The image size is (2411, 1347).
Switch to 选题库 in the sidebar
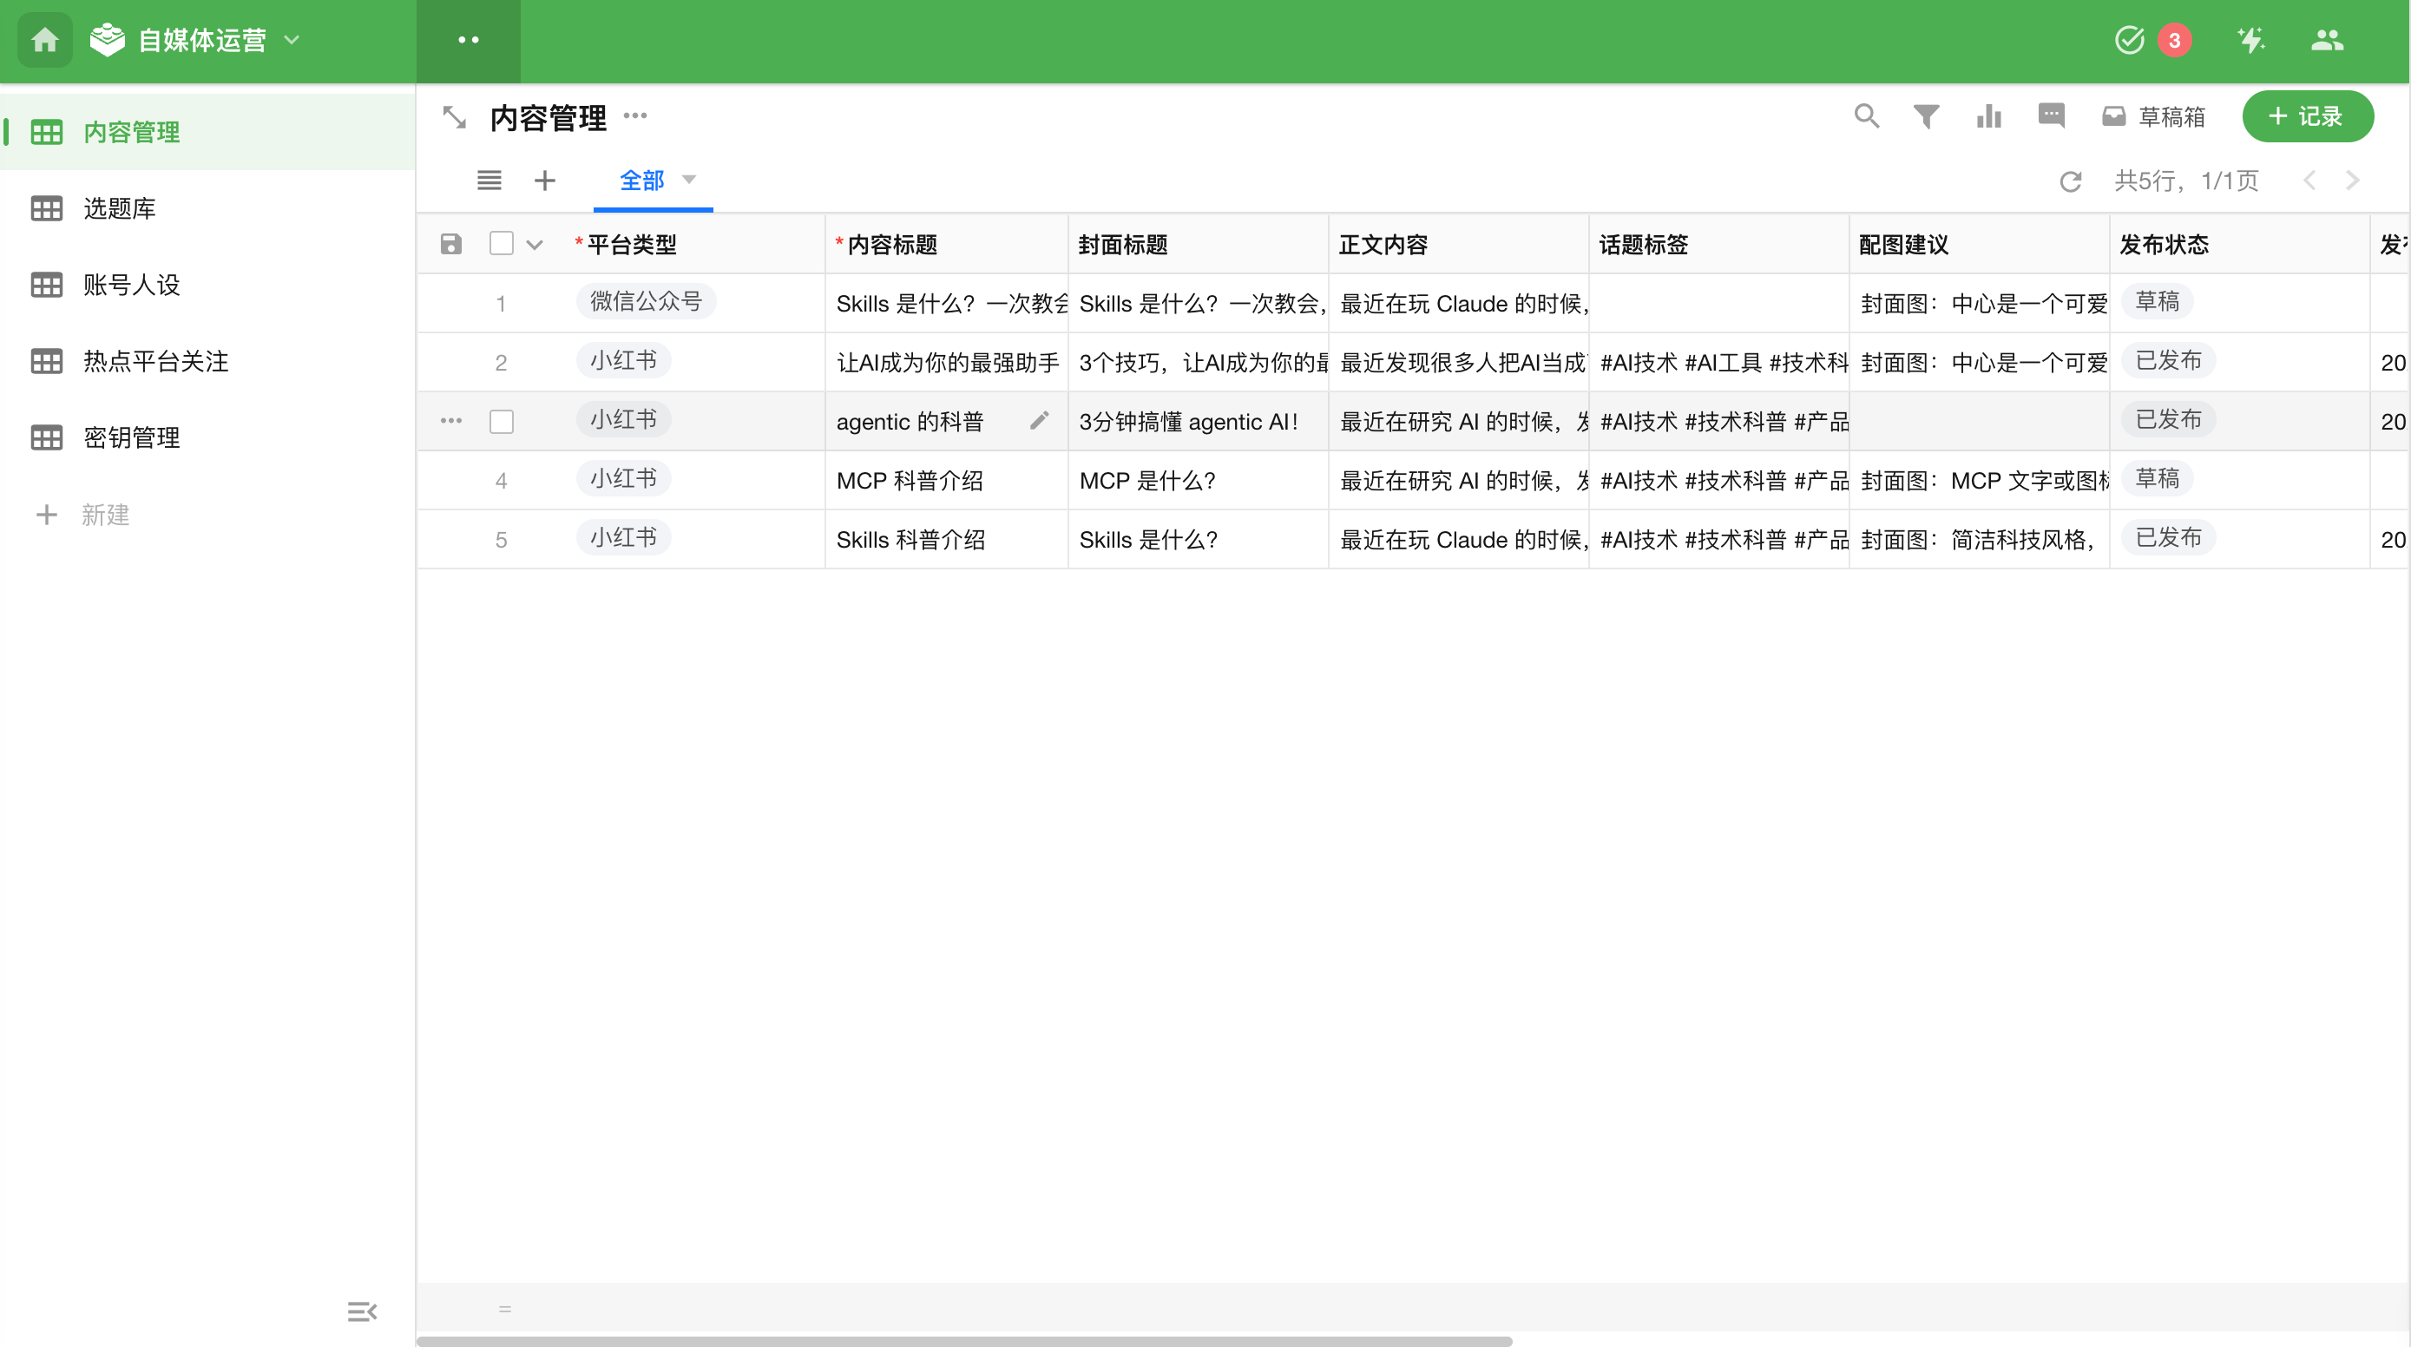coord(119,207)
